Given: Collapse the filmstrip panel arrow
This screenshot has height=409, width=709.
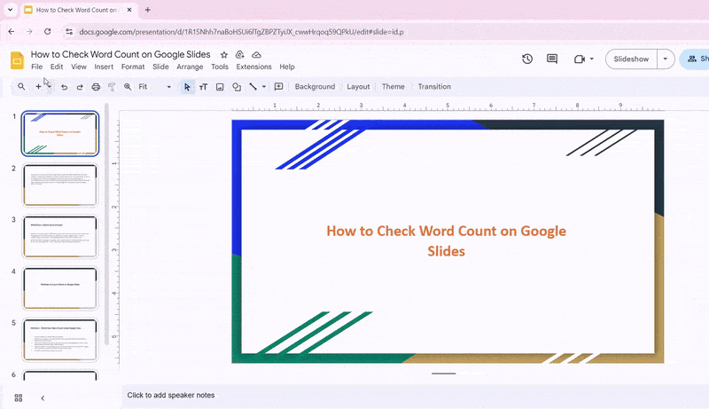Looking at the screenshot, I should point(43,398).
